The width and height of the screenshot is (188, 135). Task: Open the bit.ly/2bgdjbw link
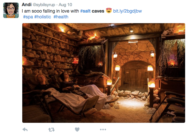point(128,11)
